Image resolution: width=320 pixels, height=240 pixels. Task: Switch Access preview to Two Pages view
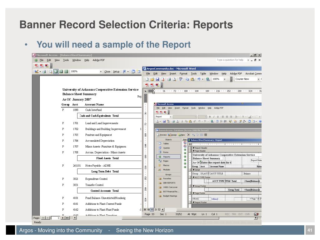pos(61,72)
